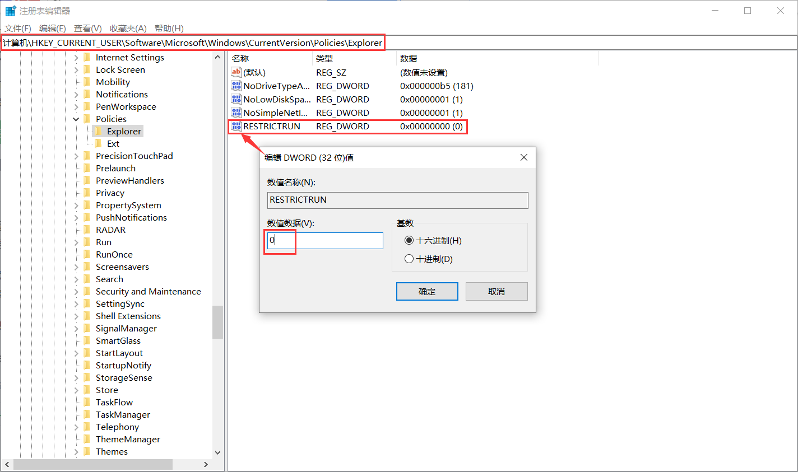Click tree horizontal scrollbar right arrow

click(206, 465)
